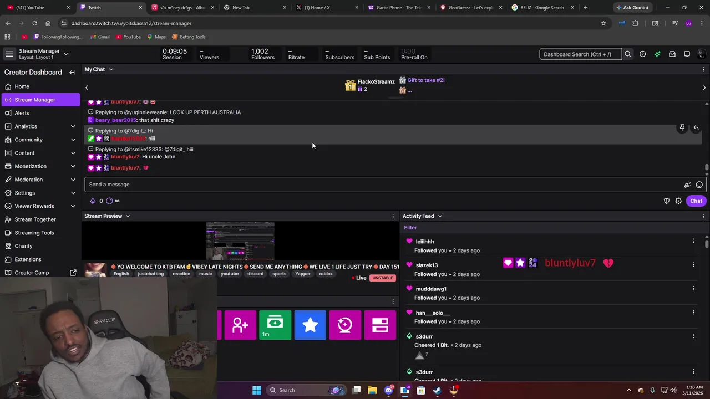Collapse the Creator Dashboard sidebar

tap(72, 72)
